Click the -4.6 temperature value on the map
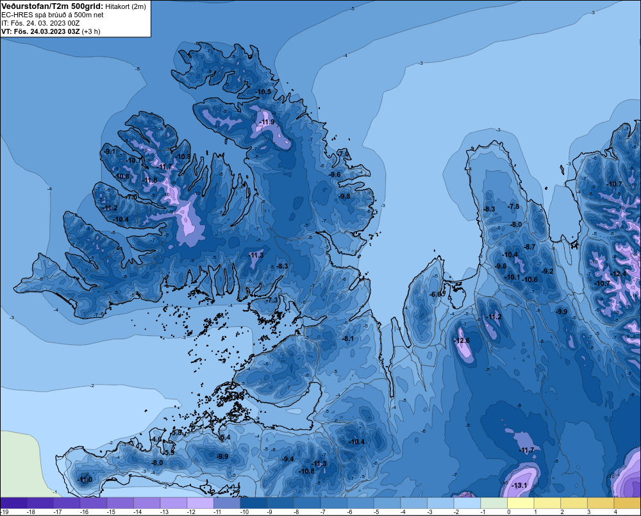 coord(156,440)
